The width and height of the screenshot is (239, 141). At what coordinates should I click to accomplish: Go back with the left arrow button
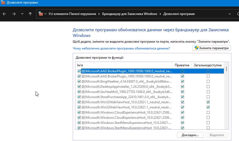coord(4,14)
